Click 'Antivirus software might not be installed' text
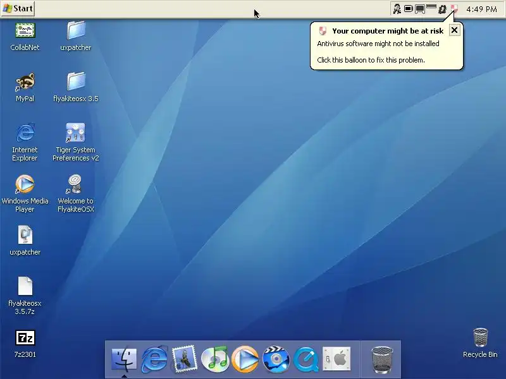 (x=378, y=44)
